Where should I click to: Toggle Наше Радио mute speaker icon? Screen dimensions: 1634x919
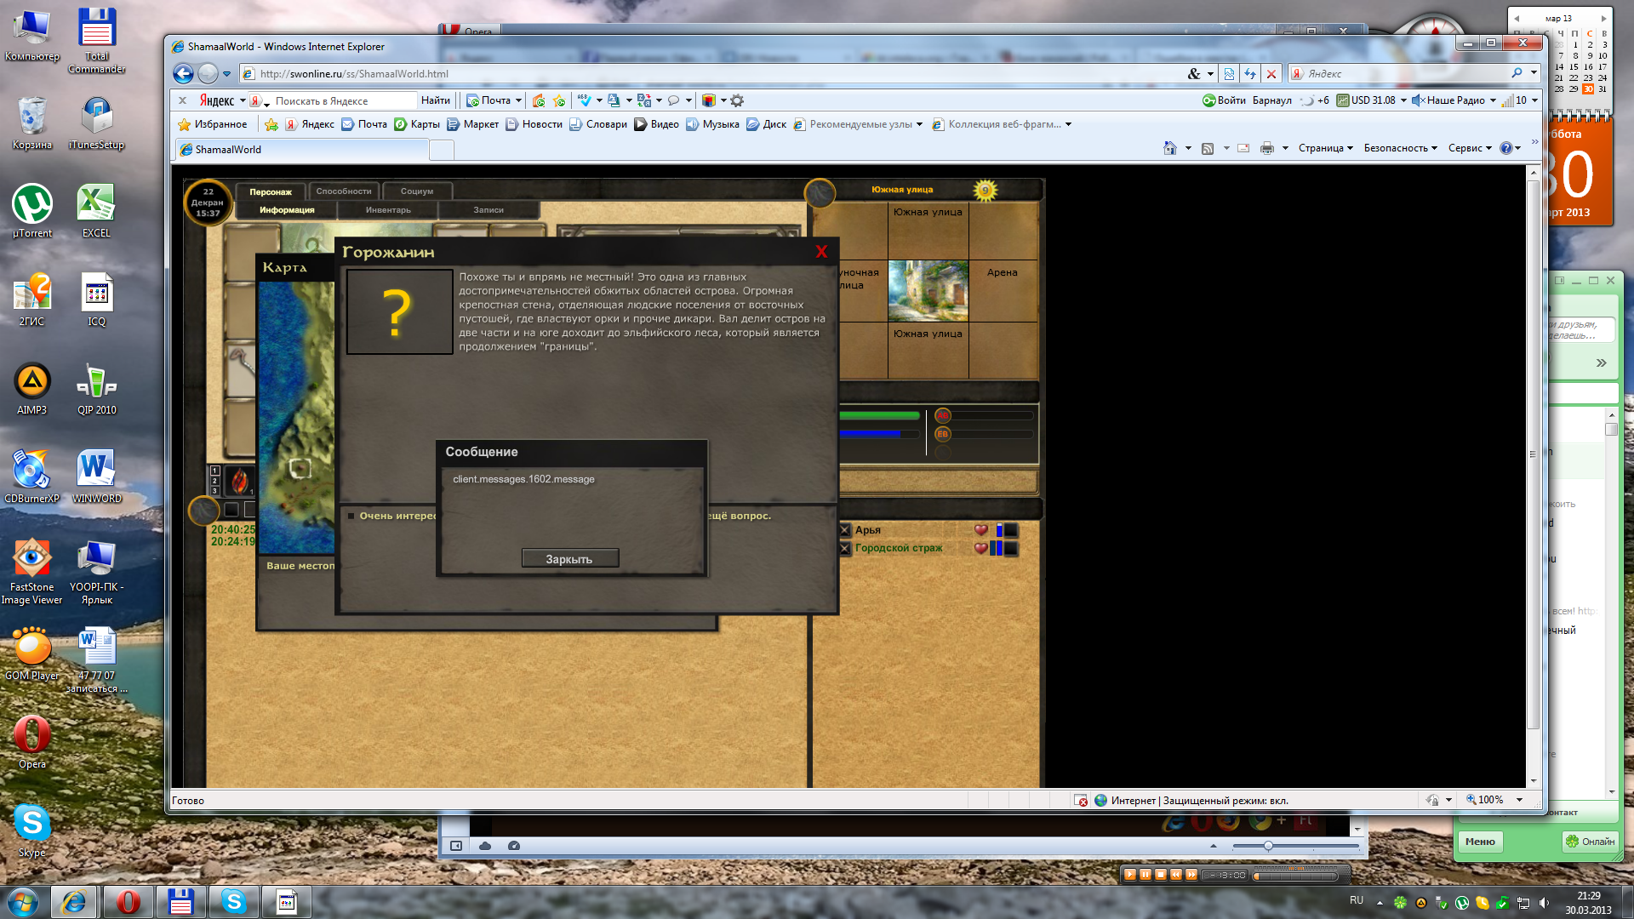(1418, 100)
